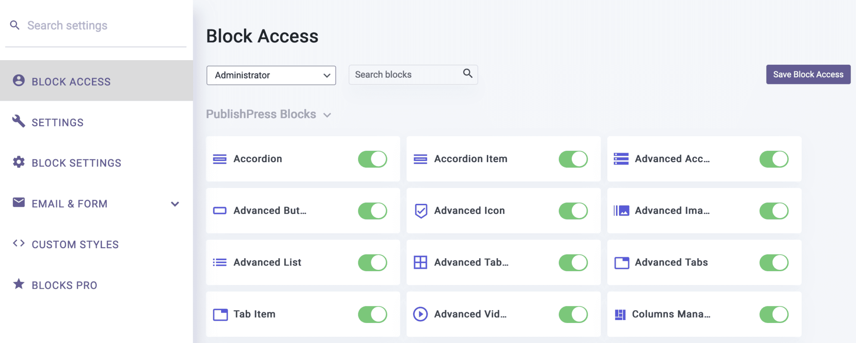Click the Block Settings gear icon
This screenshot has height=343, width=856.
click(x=19, y=162)
